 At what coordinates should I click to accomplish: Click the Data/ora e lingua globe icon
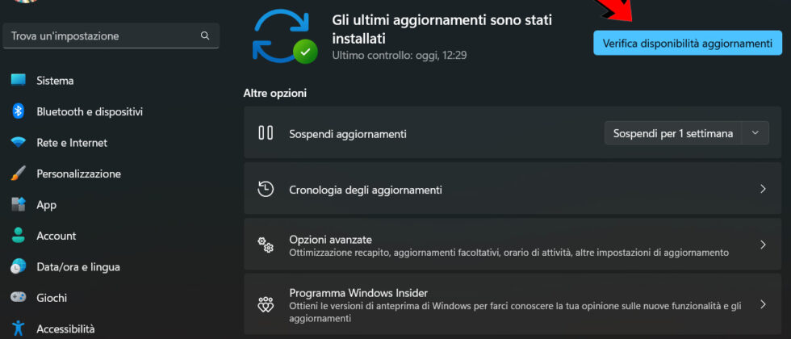tap(18, 267)
